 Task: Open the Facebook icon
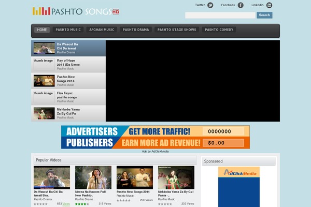(241, 5)
